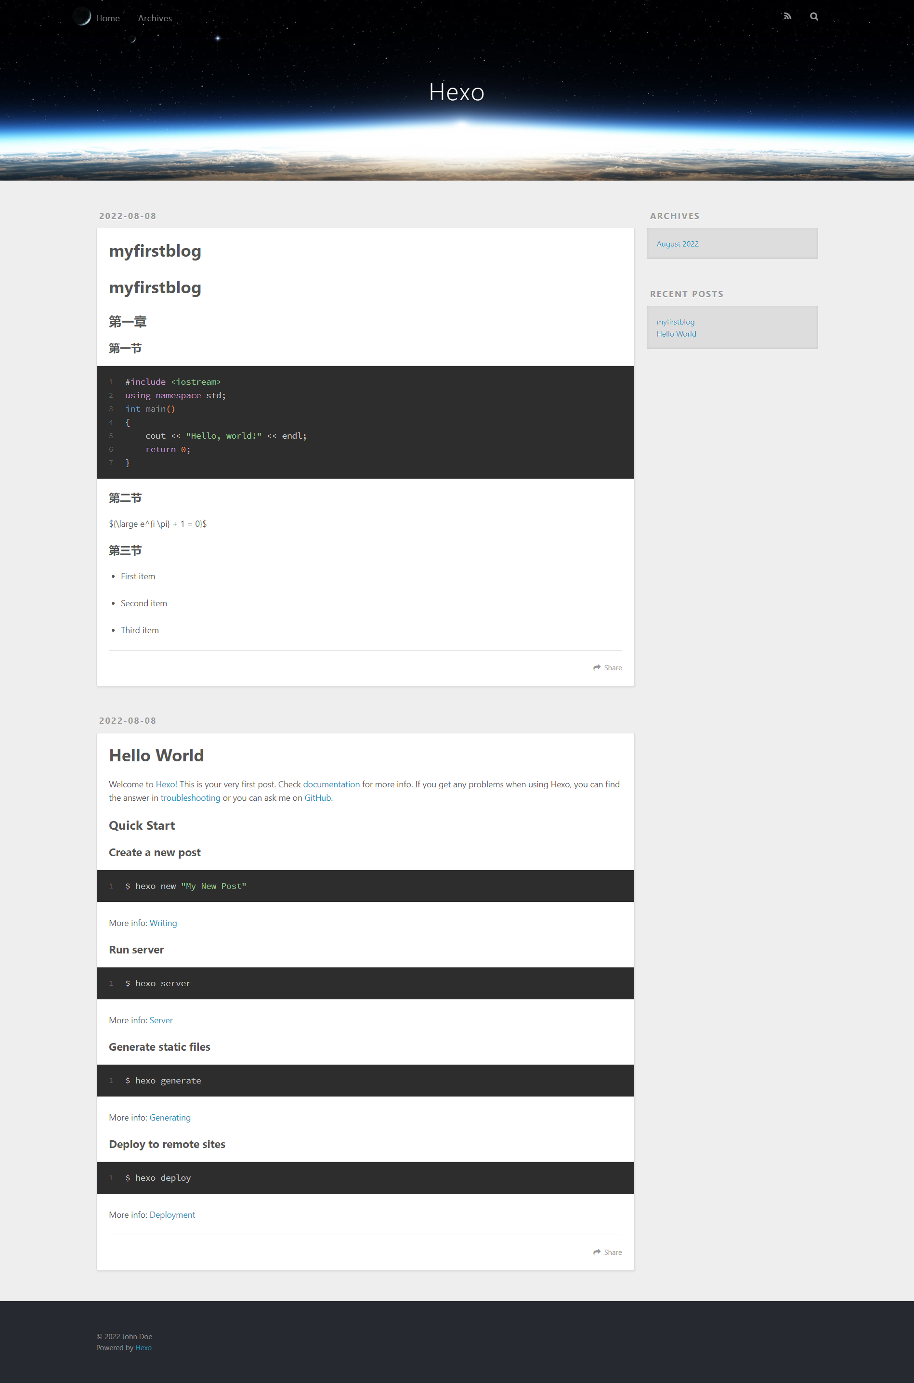Open the documentation link
This screenshot has height=1383, width=914.
pos(331,784)
